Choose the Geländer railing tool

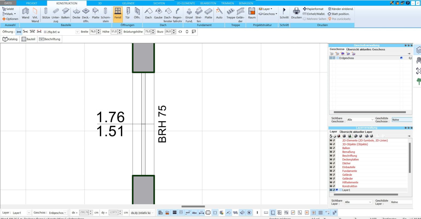(x=240, y=15)
